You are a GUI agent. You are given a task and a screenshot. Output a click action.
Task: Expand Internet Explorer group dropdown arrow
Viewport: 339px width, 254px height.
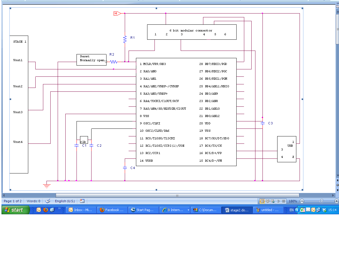click(x=188, y=210)
